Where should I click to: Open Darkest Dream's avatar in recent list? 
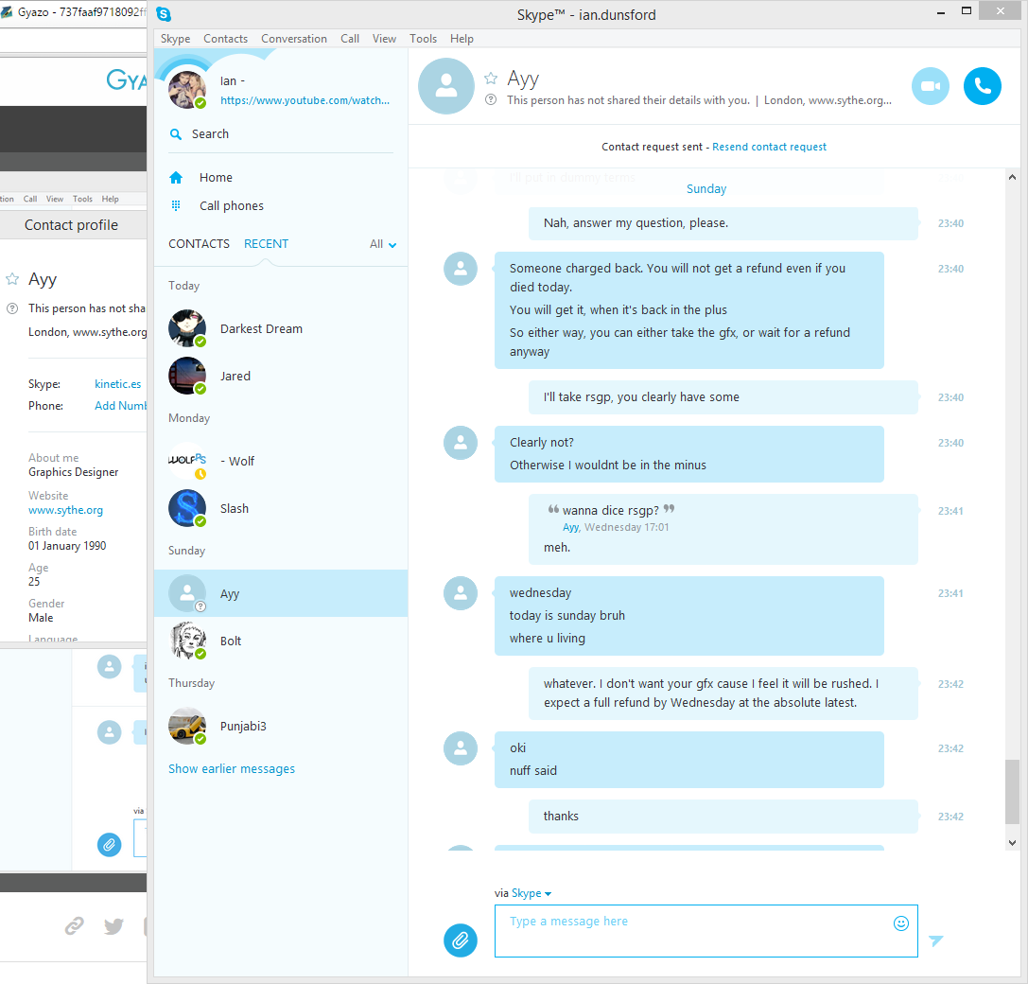coord(187,328)
